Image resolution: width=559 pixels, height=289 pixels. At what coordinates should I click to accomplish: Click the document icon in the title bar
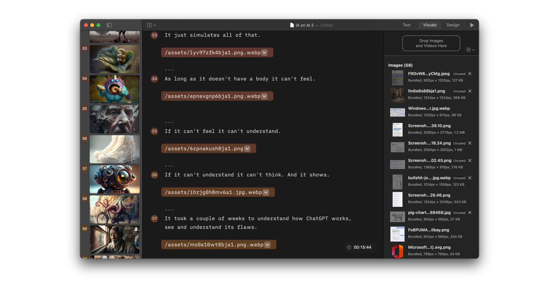292,25
